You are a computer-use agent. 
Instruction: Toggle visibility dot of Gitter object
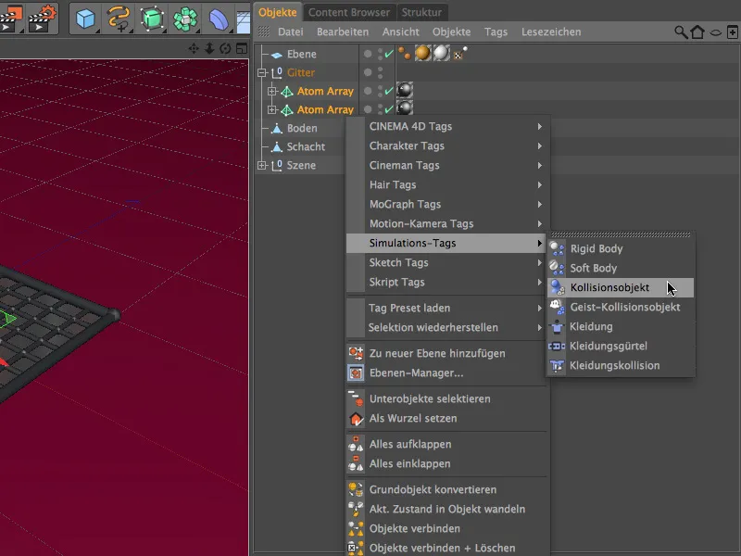pyautogui.click(x=368, y=72)
